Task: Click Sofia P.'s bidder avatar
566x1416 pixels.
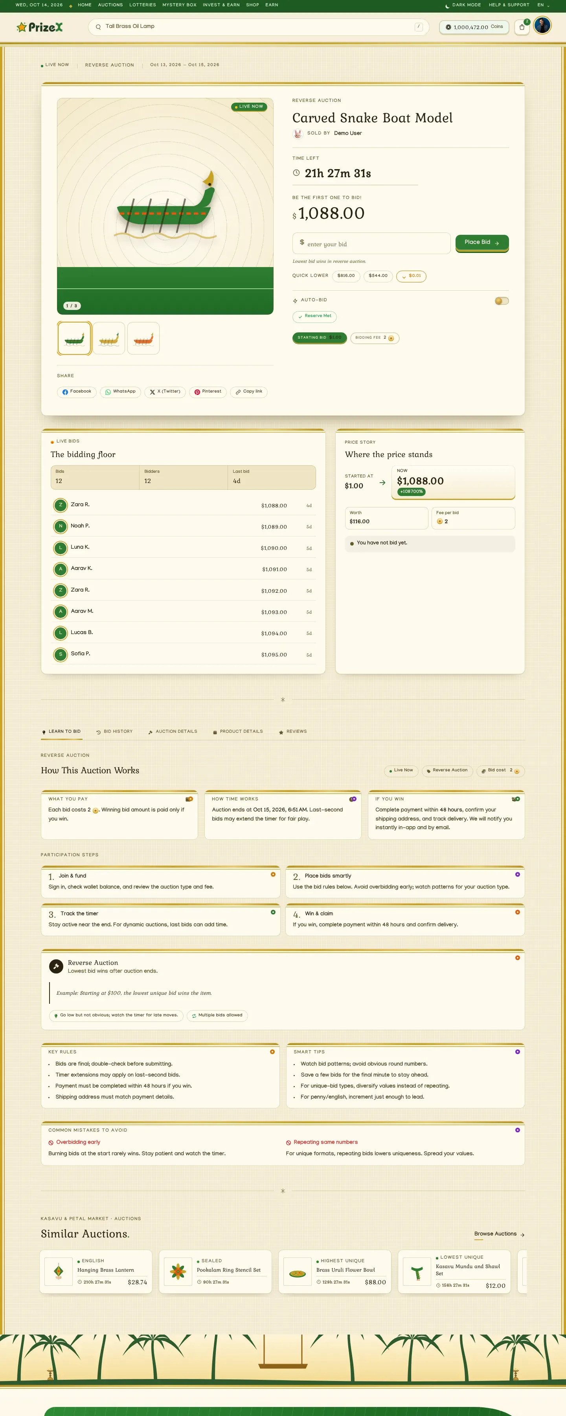Action: tap(61, 655)
